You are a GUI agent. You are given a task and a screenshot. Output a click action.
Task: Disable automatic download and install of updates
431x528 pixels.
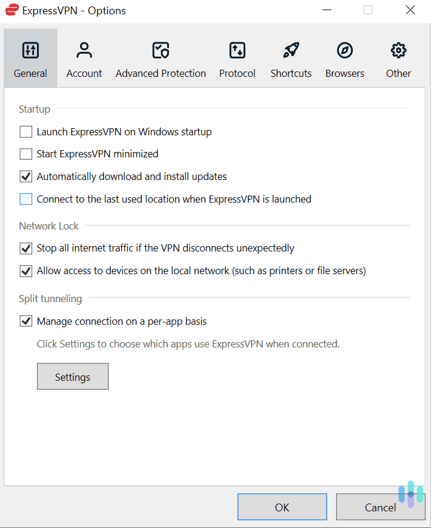coord(26,176)
